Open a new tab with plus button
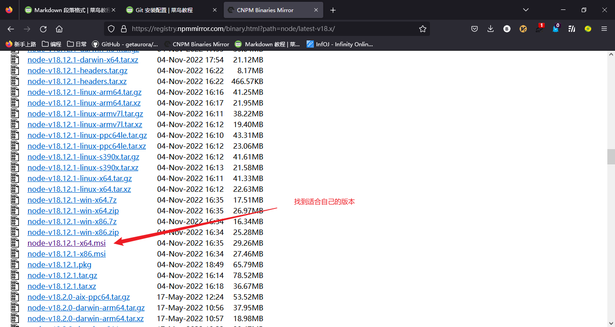Viewport: 615px width, 327px height. pyautogui.click(x=333, y=10)
